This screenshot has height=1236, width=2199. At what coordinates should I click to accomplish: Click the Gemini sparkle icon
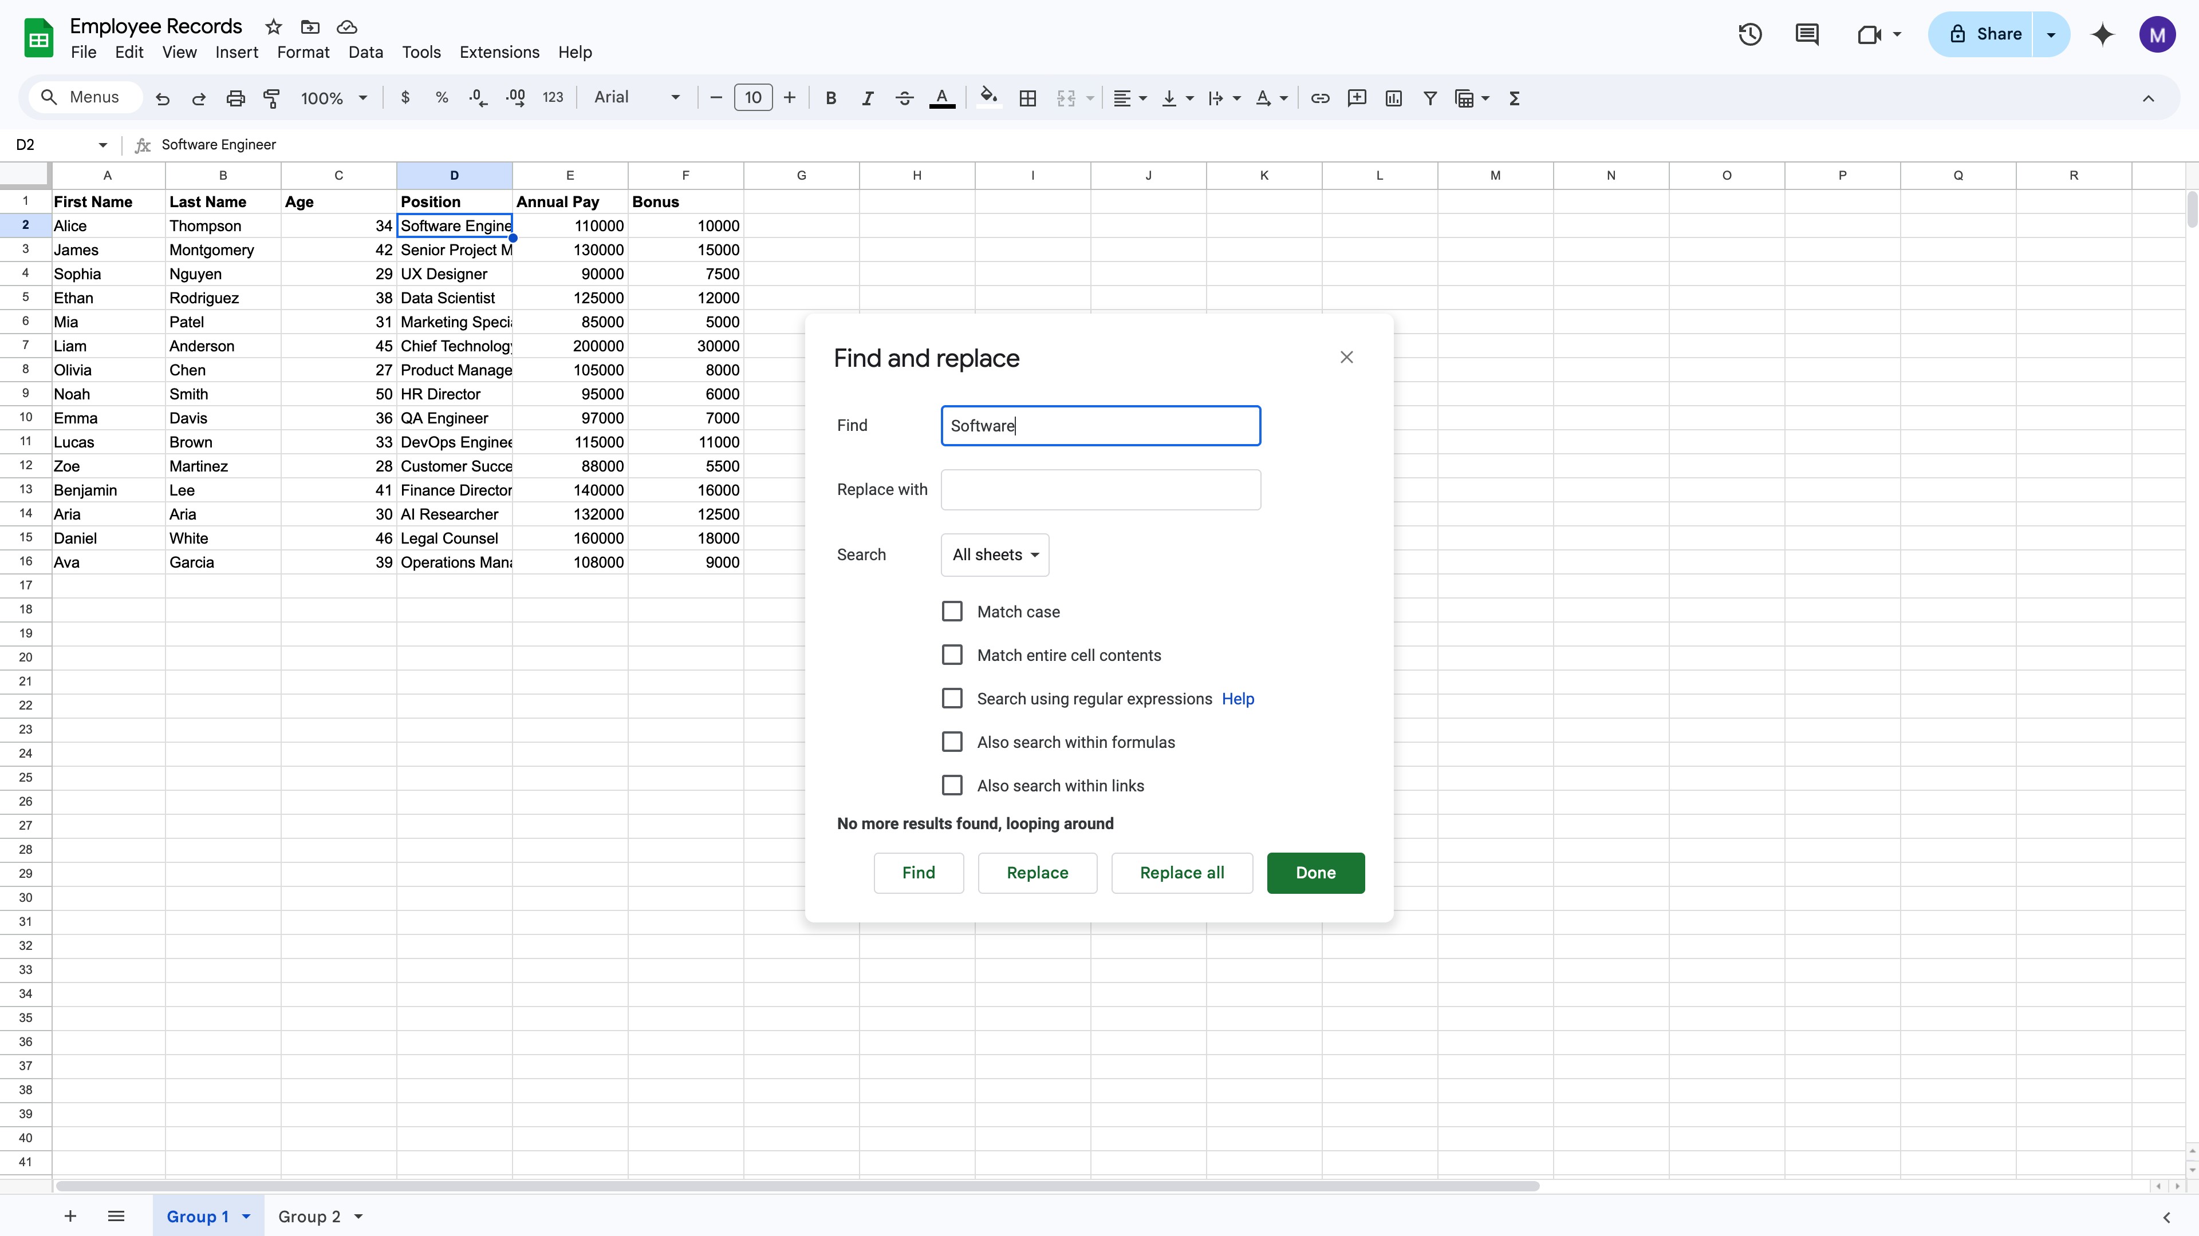coord(2103,34)
